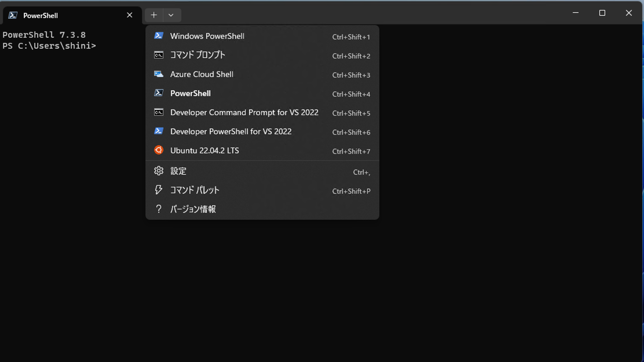Click the Ctrl+Shift+P shortcut label
The height and width of the screenshot is (362, 644).
(x=351, y=191)
